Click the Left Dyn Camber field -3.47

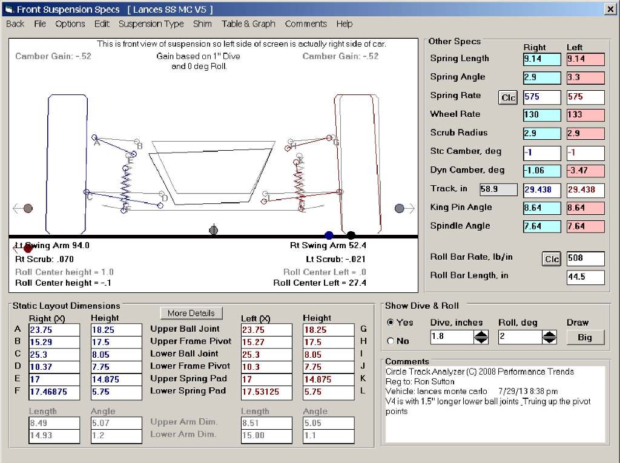(x=585, y=171)
